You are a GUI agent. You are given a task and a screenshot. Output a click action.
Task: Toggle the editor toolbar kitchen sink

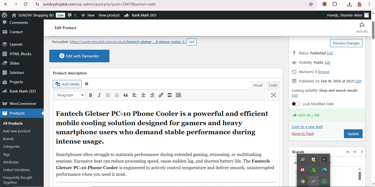178,95
